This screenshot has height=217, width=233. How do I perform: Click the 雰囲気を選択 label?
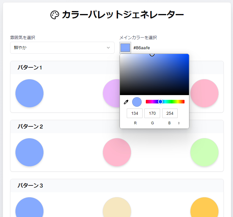23,38
